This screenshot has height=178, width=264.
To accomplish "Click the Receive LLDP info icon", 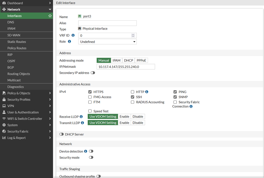I will 81,117.
